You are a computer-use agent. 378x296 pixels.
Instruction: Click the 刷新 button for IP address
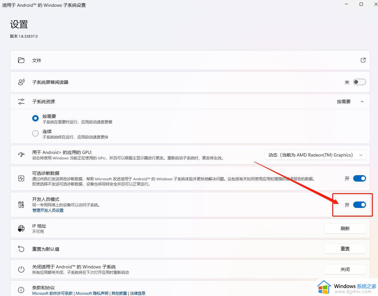tap(345, 229)
